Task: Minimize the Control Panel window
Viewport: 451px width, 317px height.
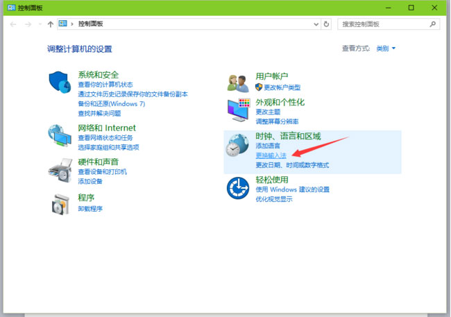Action: [x=389, y=8]
